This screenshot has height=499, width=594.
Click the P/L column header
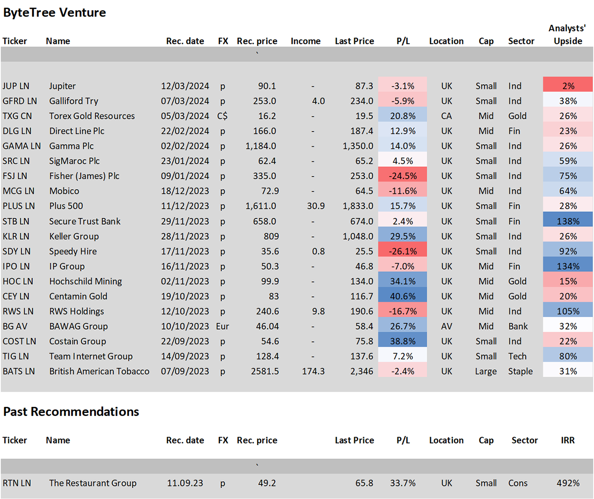pyautogui.click(x=403, y=41)
